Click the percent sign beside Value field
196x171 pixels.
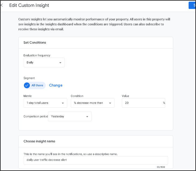(x=164, y=103)
